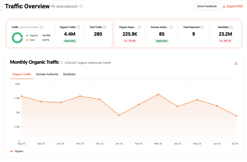Click the 225.9K organic keywords value
The width and height of the screenshot is (247, 162).
130,34
